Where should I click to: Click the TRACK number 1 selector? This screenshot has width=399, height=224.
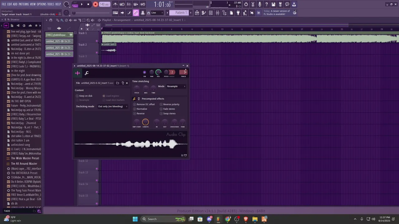tap(183, 72)
